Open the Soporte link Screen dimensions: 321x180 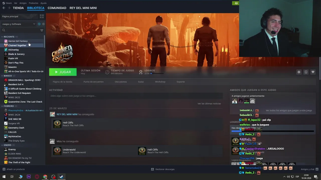181,82
